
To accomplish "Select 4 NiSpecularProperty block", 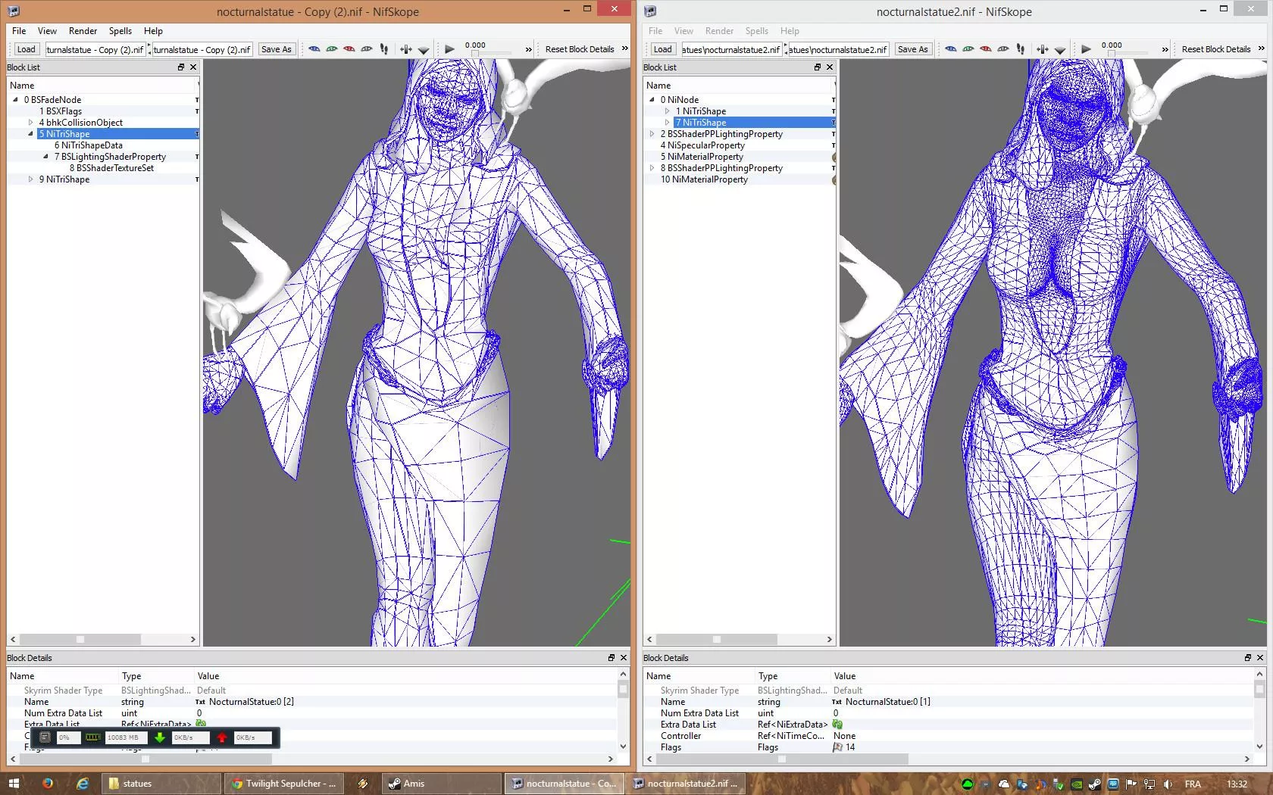I will pyautogui.click(x=702, y=145).
